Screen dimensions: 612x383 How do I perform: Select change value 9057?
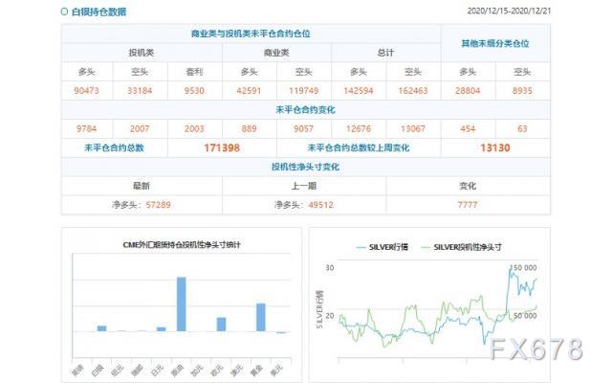[x=304, y=128]
